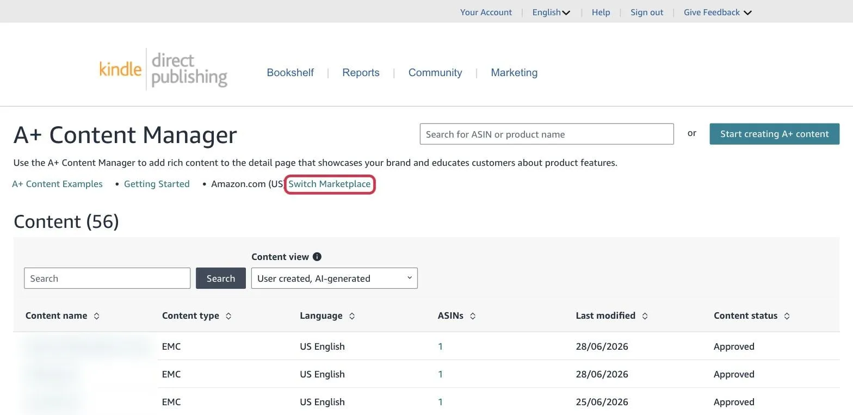Expand the Give Feedback dropdown
The width and height of the screenshot is (853, 415).
718,13
